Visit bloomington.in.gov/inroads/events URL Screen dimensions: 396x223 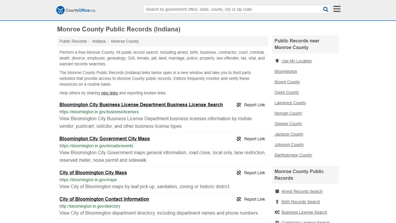tap(97, 146)
